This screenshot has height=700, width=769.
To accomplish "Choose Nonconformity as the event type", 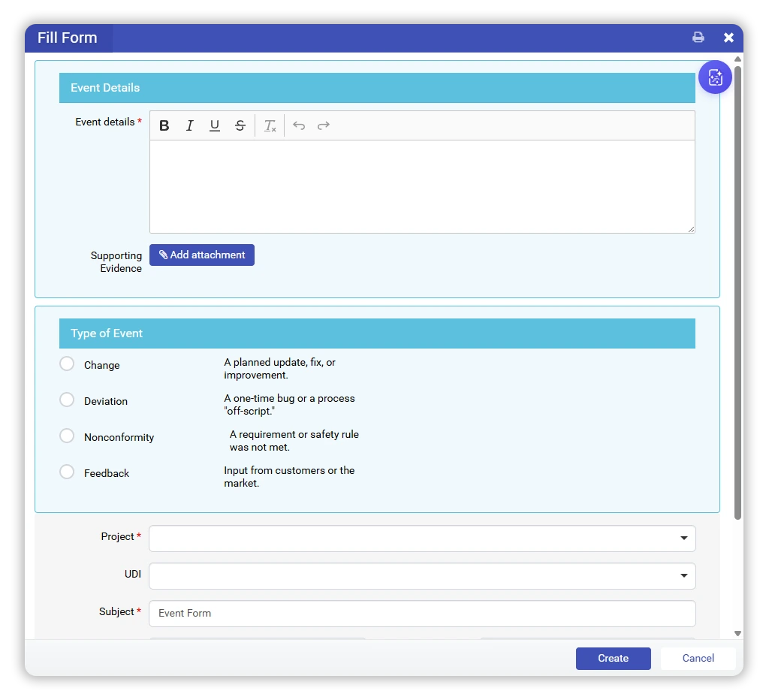I will 66,436.
